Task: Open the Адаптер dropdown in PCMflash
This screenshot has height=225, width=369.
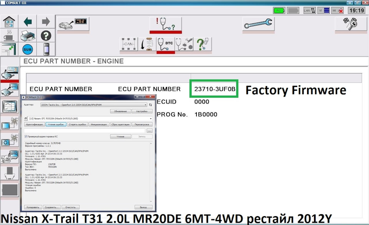Action: pos(94,105)
